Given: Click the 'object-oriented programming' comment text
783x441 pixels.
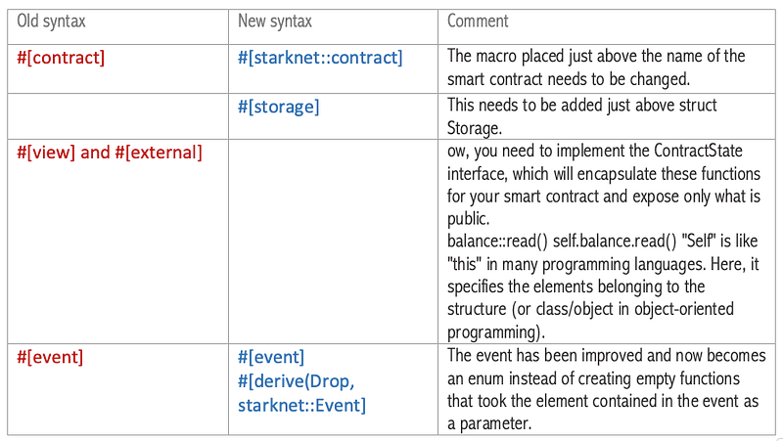Looking at the screenshot, I should pos(590,321).
